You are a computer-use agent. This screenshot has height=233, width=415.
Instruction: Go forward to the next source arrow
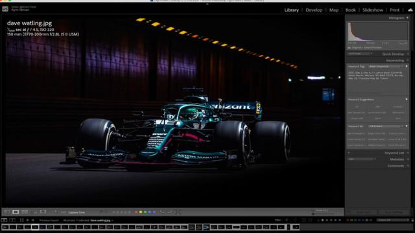(x=33, y=220)
